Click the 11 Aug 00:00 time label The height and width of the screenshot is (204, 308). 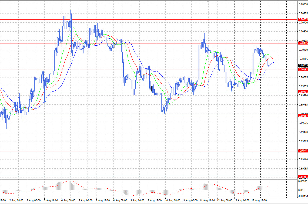pos(190,200)
